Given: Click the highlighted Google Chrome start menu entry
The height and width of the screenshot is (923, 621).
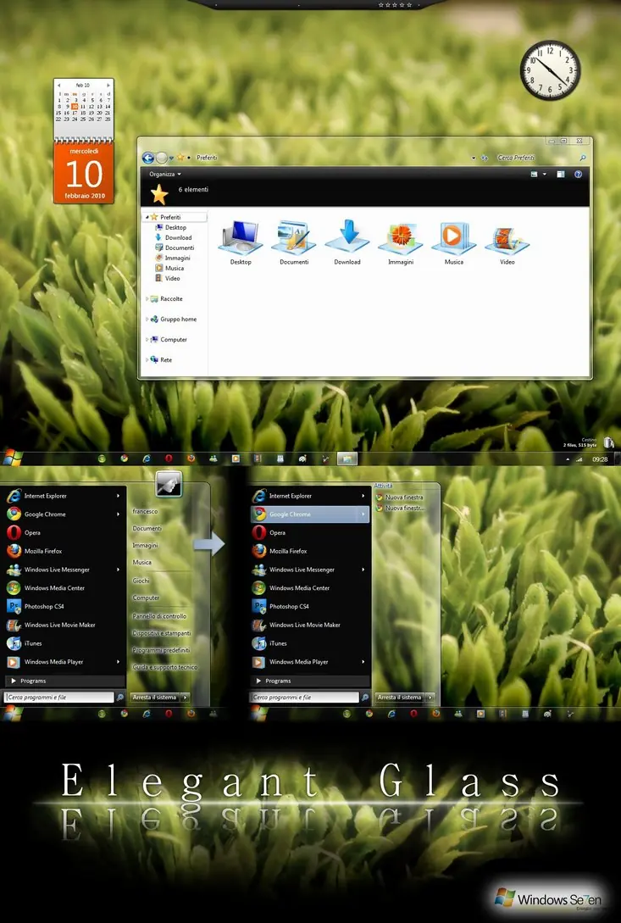Looking at the screenshot, I should [310, 514].
